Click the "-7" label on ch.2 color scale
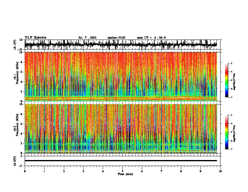 (x=231, y=149)
